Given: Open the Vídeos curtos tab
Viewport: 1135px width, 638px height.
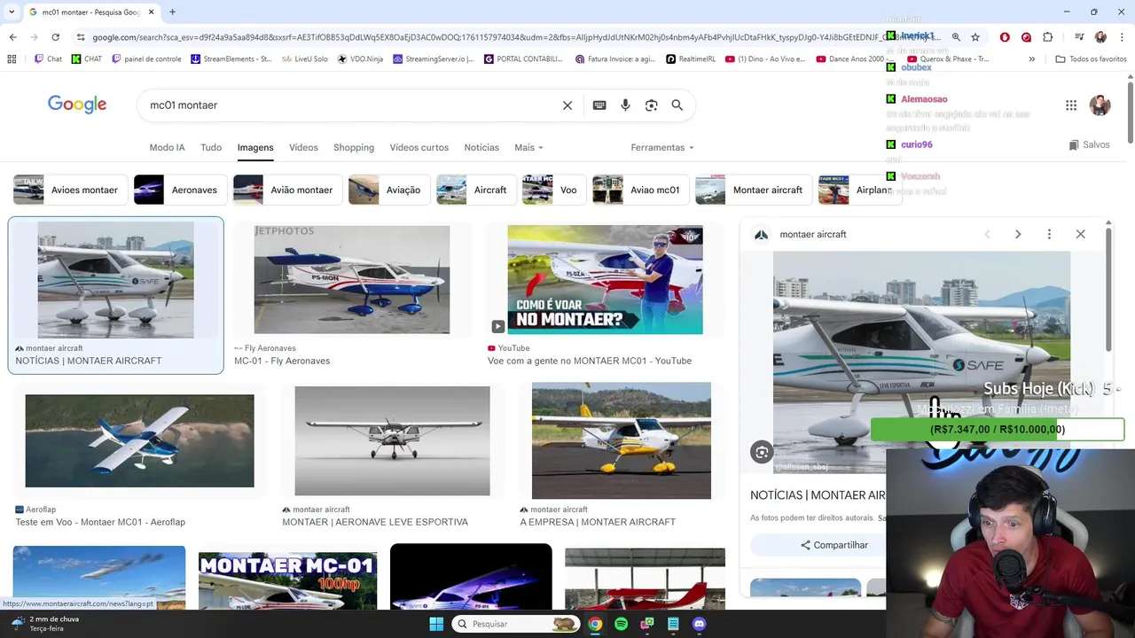Looking at the screenshot, I should 419,148.
